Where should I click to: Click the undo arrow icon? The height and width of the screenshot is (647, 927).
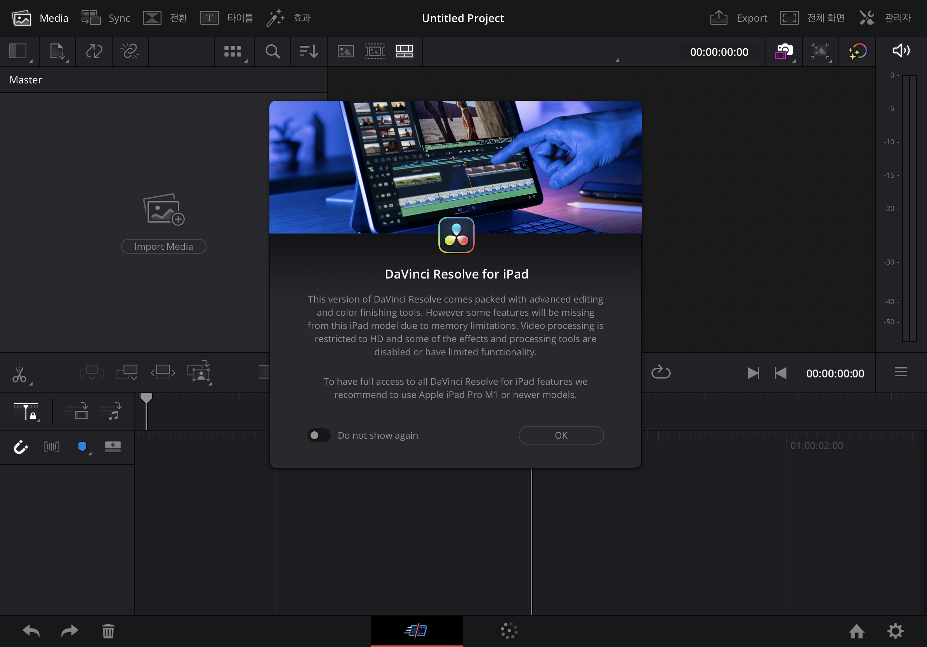pos(31,631)
